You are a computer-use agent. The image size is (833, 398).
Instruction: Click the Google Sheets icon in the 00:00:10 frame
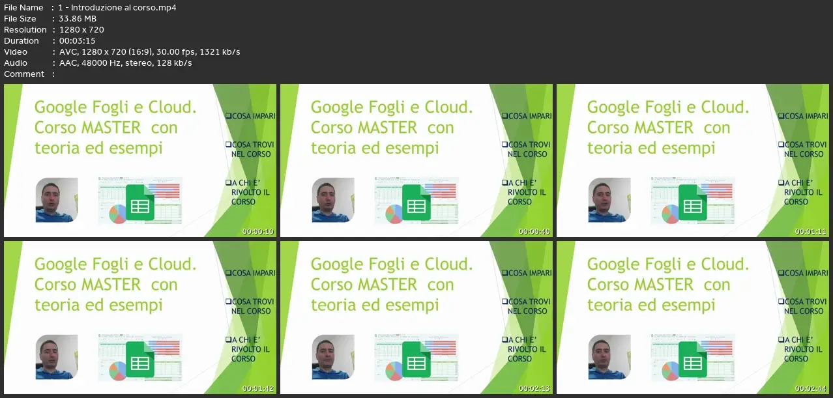tap(139, 203)
